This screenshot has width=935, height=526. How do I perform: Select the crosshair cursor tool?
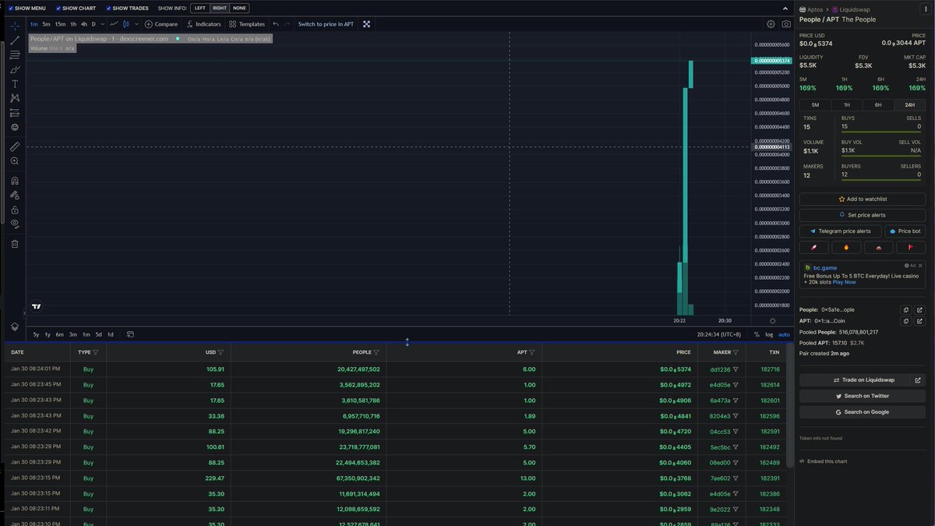coord(15,26)
